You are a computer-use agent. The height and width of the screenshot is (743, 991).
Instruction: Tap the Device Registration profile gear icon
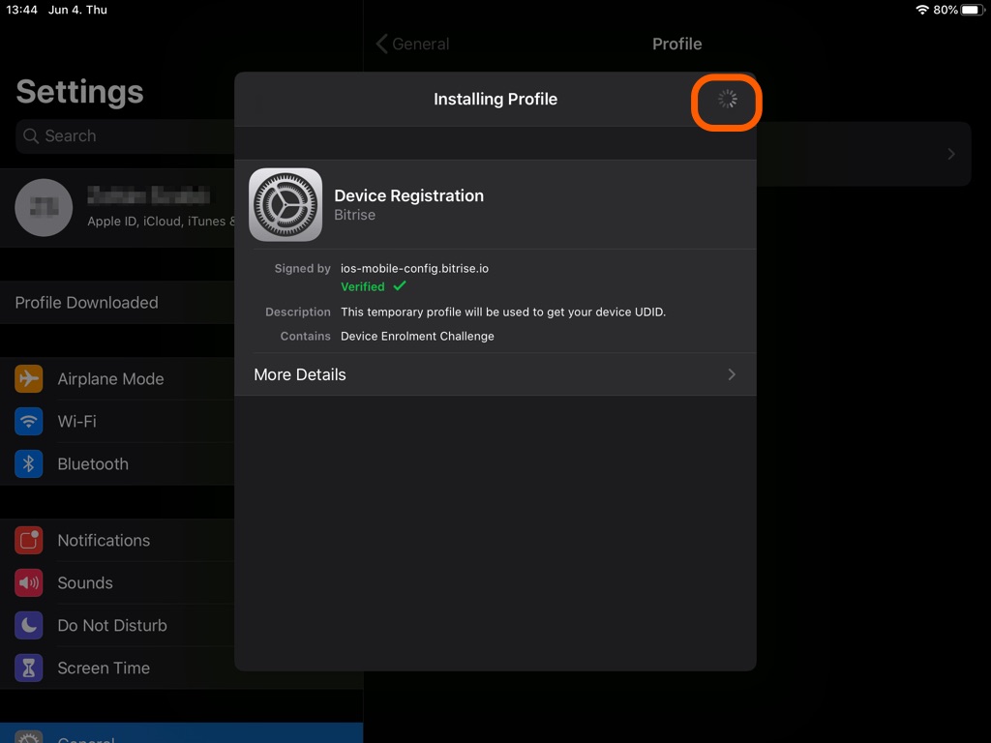tap(285, 204)
